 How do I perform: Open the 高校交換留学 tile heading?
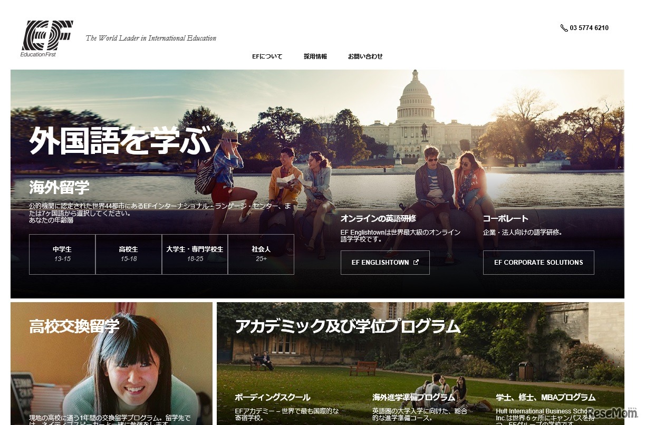click(x=74, y=326)
